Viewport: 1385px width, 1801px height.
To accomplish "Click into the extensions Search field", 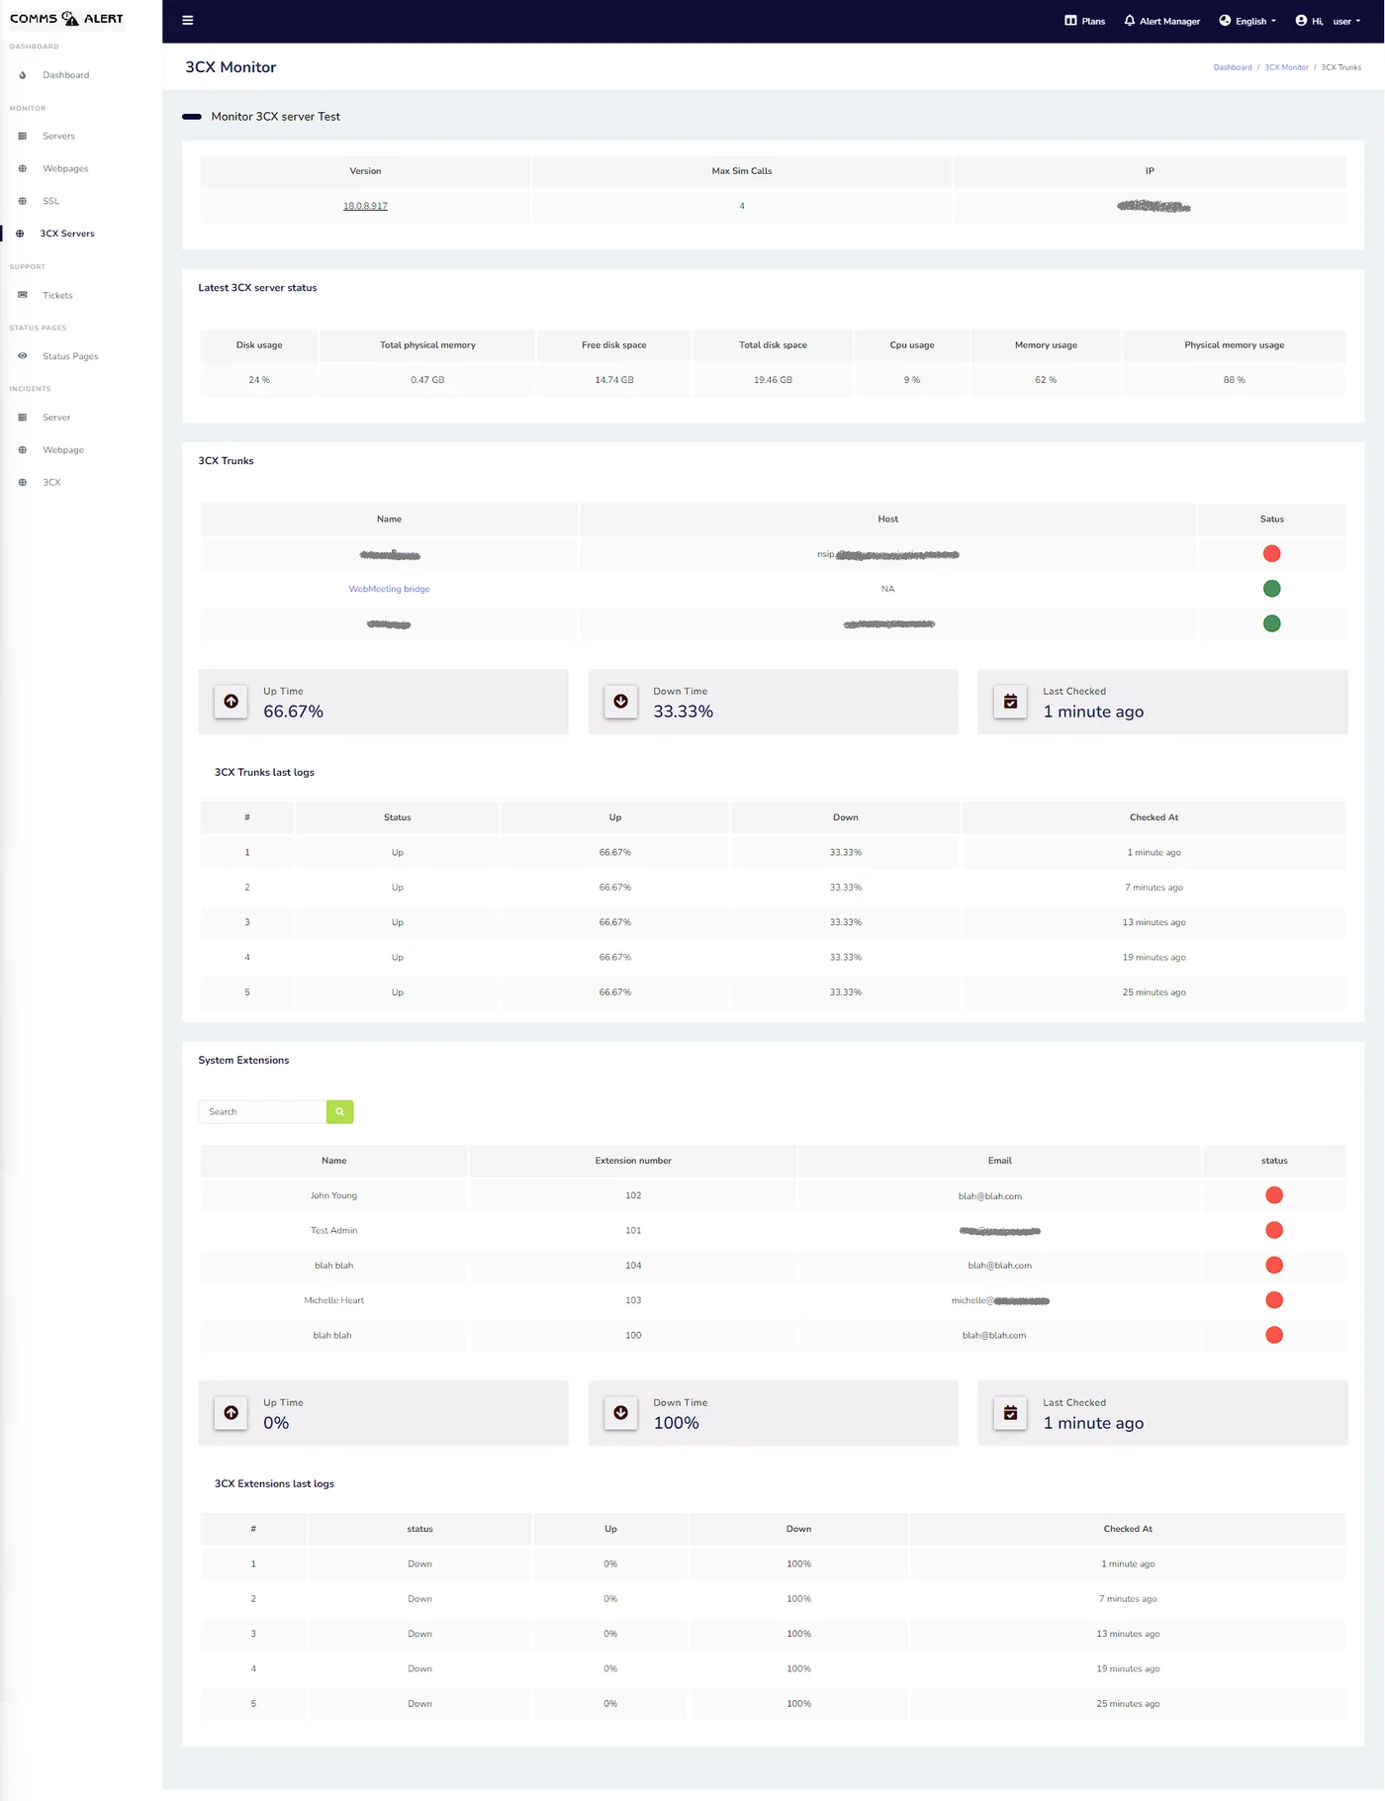I will pos(262,1112).
